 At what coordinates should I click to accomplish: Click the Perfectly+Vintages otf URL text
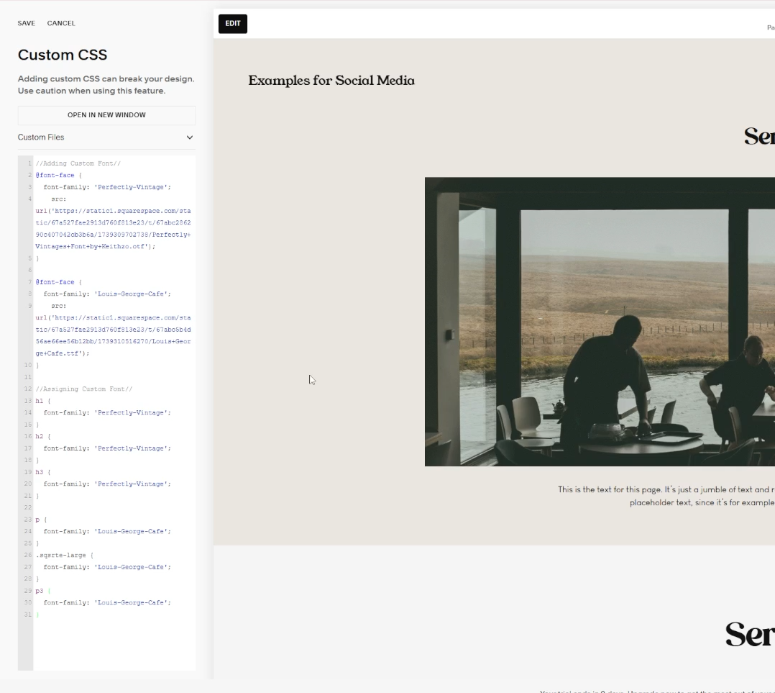point(113,229)
